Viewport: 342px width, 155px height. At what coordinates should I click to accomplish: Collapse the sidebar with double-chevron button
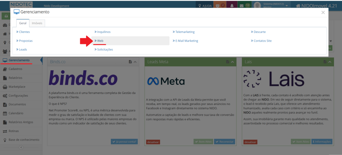[21, 147]
